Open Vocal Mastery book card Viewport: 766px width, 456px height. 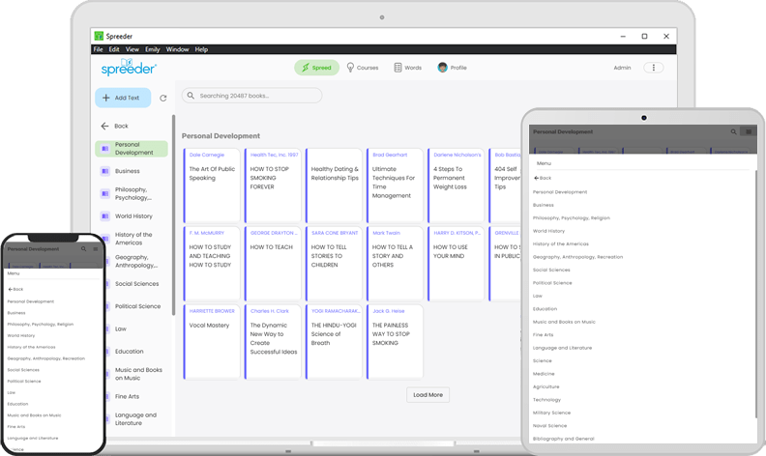click(212, 342)
